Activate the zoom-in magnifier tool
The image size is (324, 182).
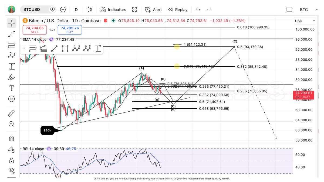11,124
